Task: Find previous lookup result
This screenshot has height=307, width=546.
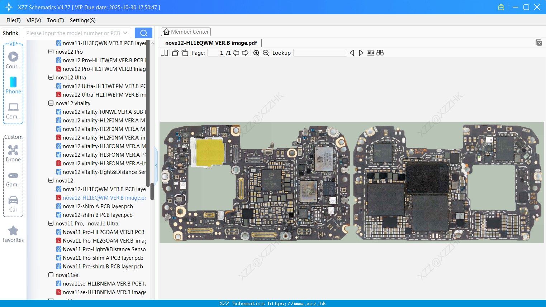Action: [352, 53]
